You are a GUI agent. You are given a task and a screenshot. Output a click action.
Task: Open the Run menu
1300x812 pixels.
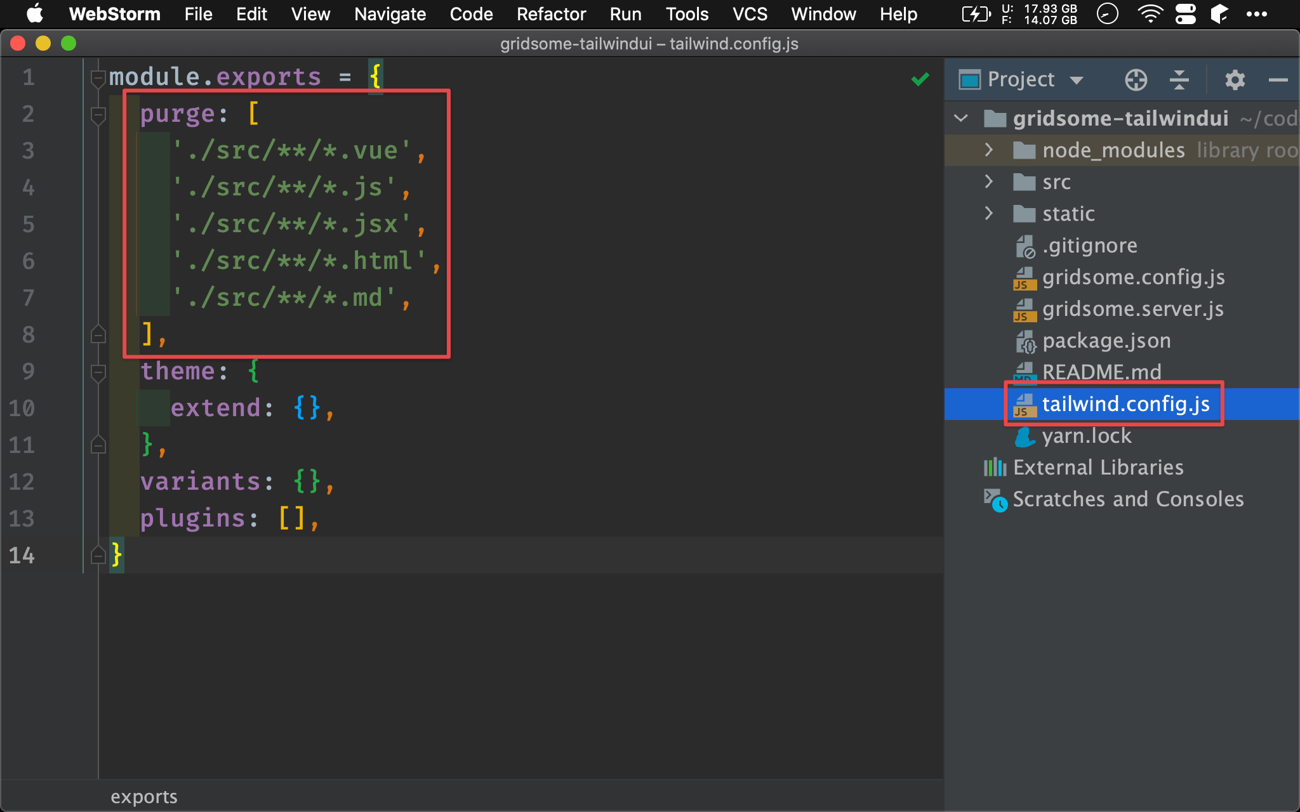625,14
